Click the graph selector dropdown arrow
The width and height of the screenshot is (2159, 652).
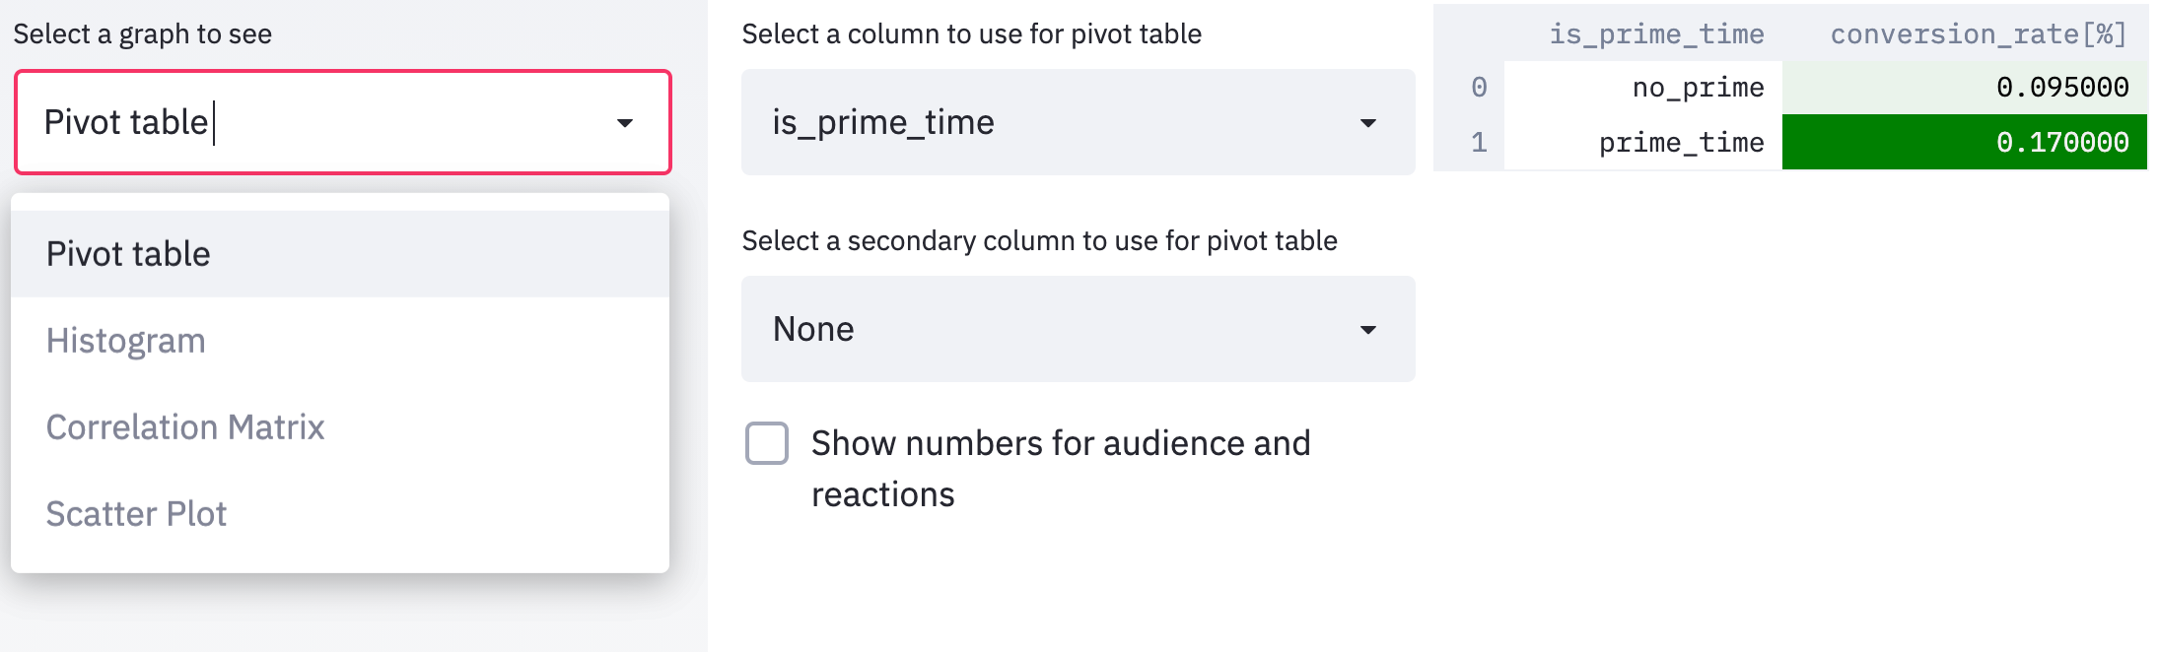(624, 123)
